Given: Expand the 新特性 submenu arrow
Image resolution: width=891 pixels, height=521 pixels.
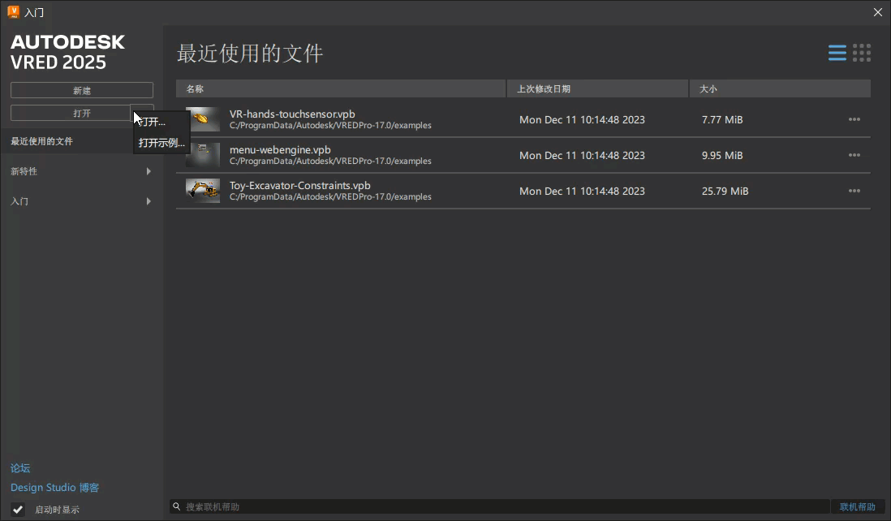Looking at the screenshot, I should point(148,171).
